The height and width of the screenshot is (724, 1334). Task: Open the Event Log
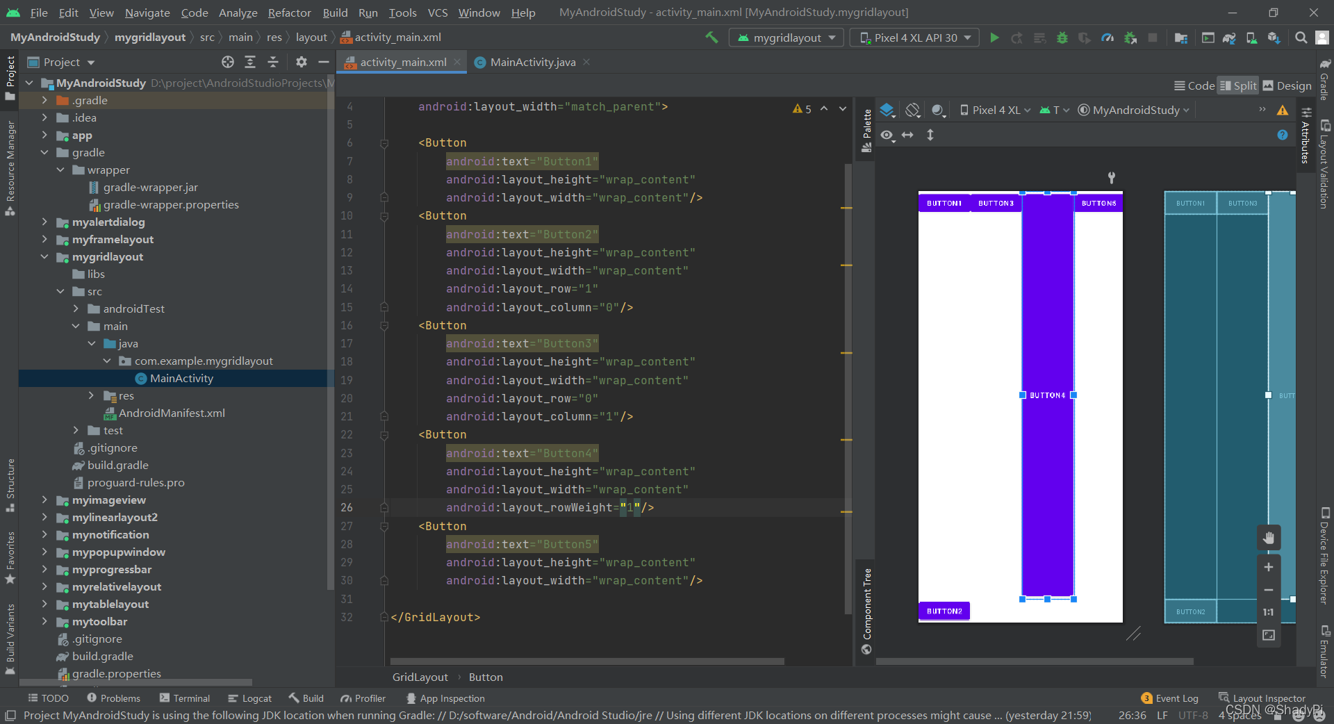click(x=1169, y=698)
